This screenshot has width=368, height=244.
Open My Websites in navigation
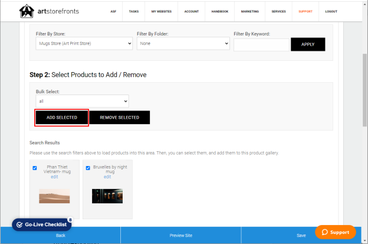162,11
